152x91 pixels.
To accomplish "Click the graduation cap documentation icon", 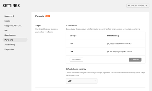I will tap(129, 6).
